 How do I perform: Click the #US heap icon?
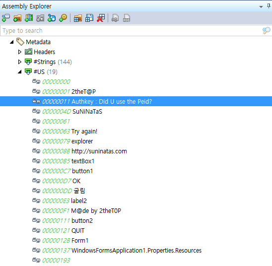(28, 71)
